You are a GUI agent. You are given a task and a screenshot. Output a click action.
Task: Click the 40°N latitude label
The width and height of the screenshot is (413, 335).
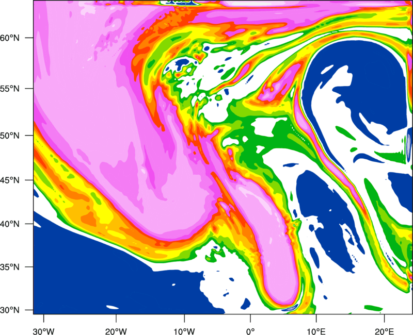(10, 224)
